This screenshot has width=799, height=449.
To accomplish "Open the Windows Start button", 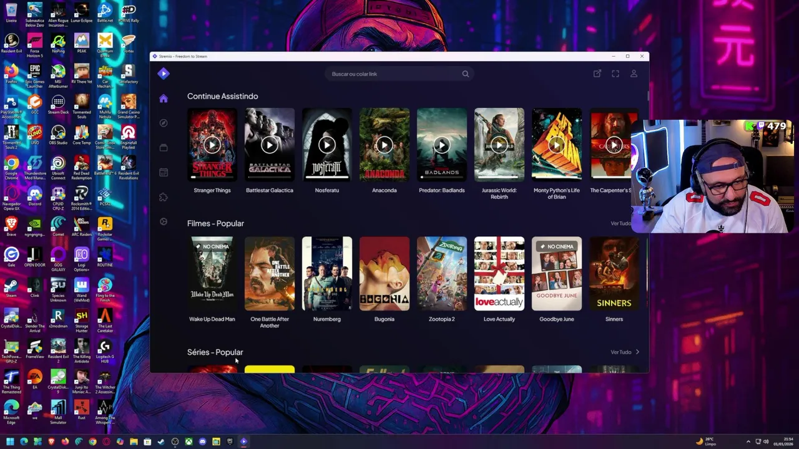I will pos(10,442).
